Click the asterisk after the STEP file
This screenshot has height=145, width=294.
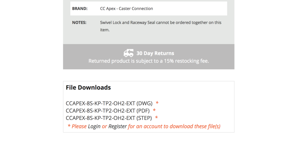coord(156,118)
